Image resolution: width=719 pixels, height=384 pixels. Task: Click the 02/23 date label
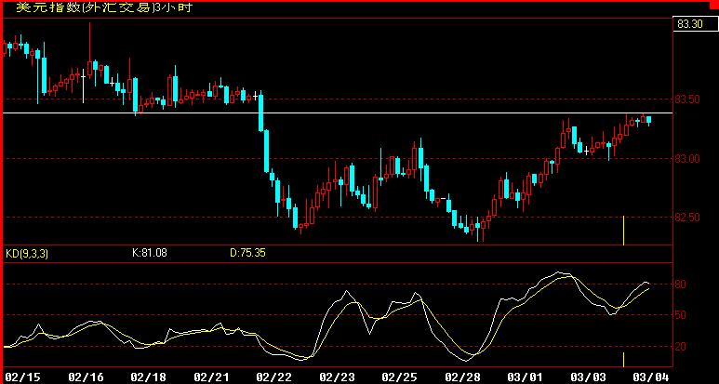(x=337, y=377)
